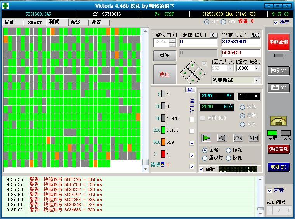Click the down arrow on the diamond pad

point(193,80)
